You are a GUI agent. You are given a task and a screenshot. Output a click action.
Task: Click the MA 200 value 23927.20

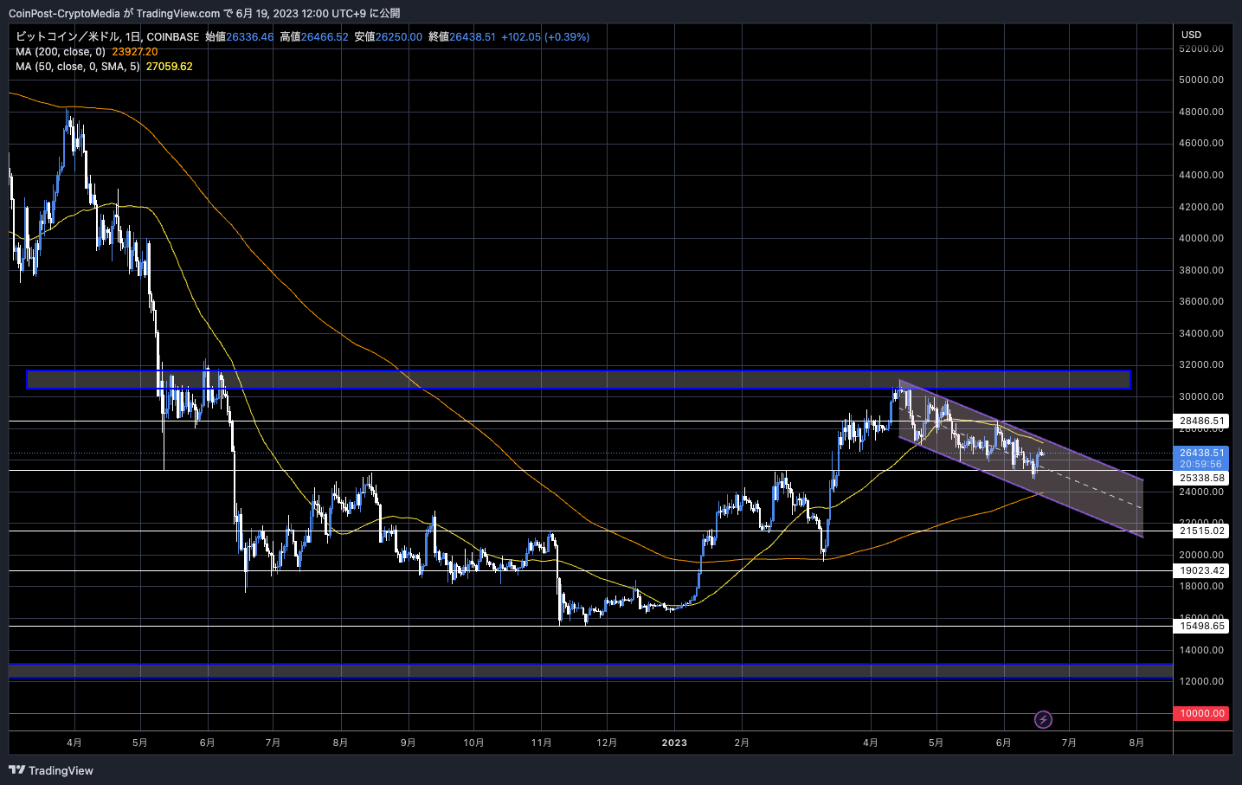[x=135, y=52]
